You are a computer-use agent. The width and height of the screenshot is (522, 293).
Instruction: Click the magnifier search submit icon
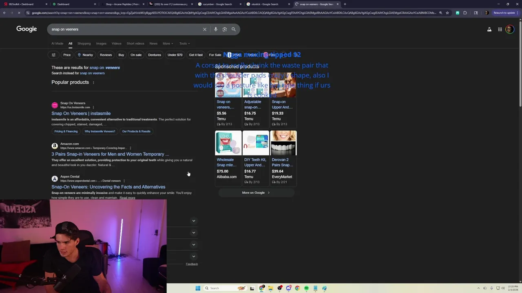pos(234,29)
